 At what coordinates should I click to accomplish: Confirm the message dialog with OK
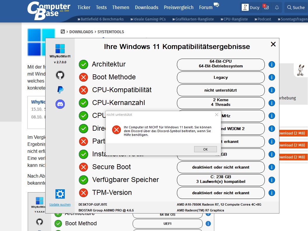(206, 149)
